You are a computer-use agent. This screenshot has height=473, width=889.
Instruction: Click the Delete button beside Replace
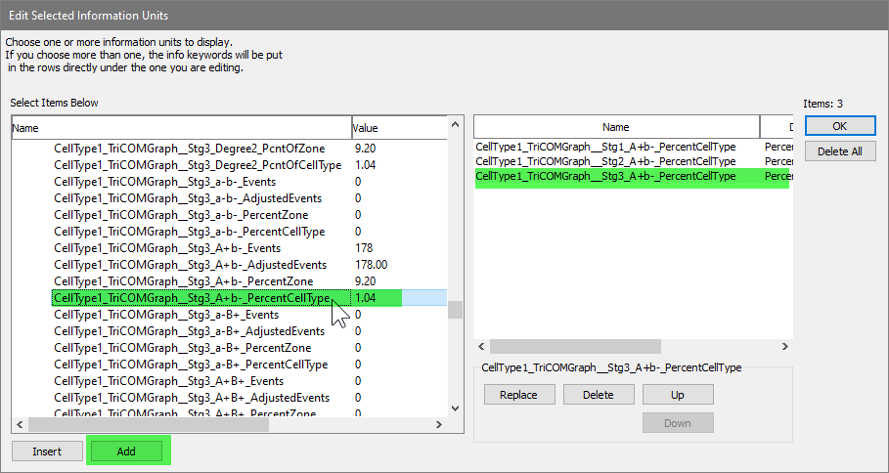tap(598, 395)
